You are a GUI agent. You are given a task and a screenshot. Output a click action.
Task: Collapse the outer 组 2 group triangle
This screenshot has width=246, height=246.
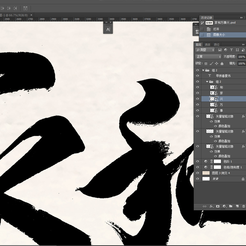click(203, 70)
